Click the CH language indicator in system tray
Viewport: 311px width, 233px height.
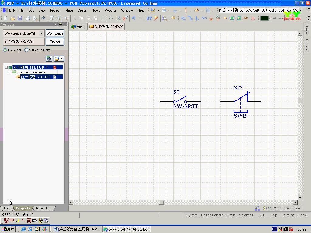pos(274,229)
